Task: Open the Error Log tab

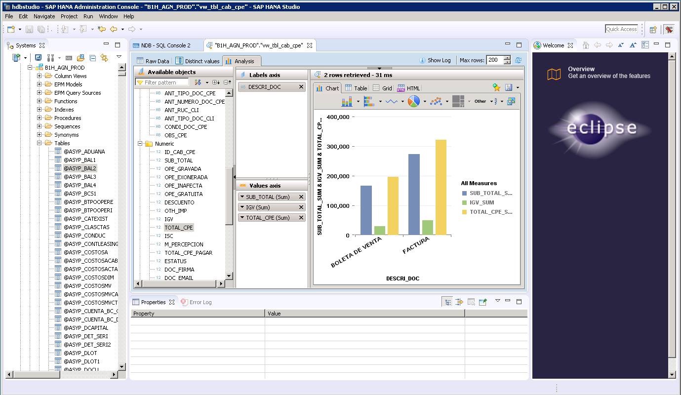Action: 197,302
